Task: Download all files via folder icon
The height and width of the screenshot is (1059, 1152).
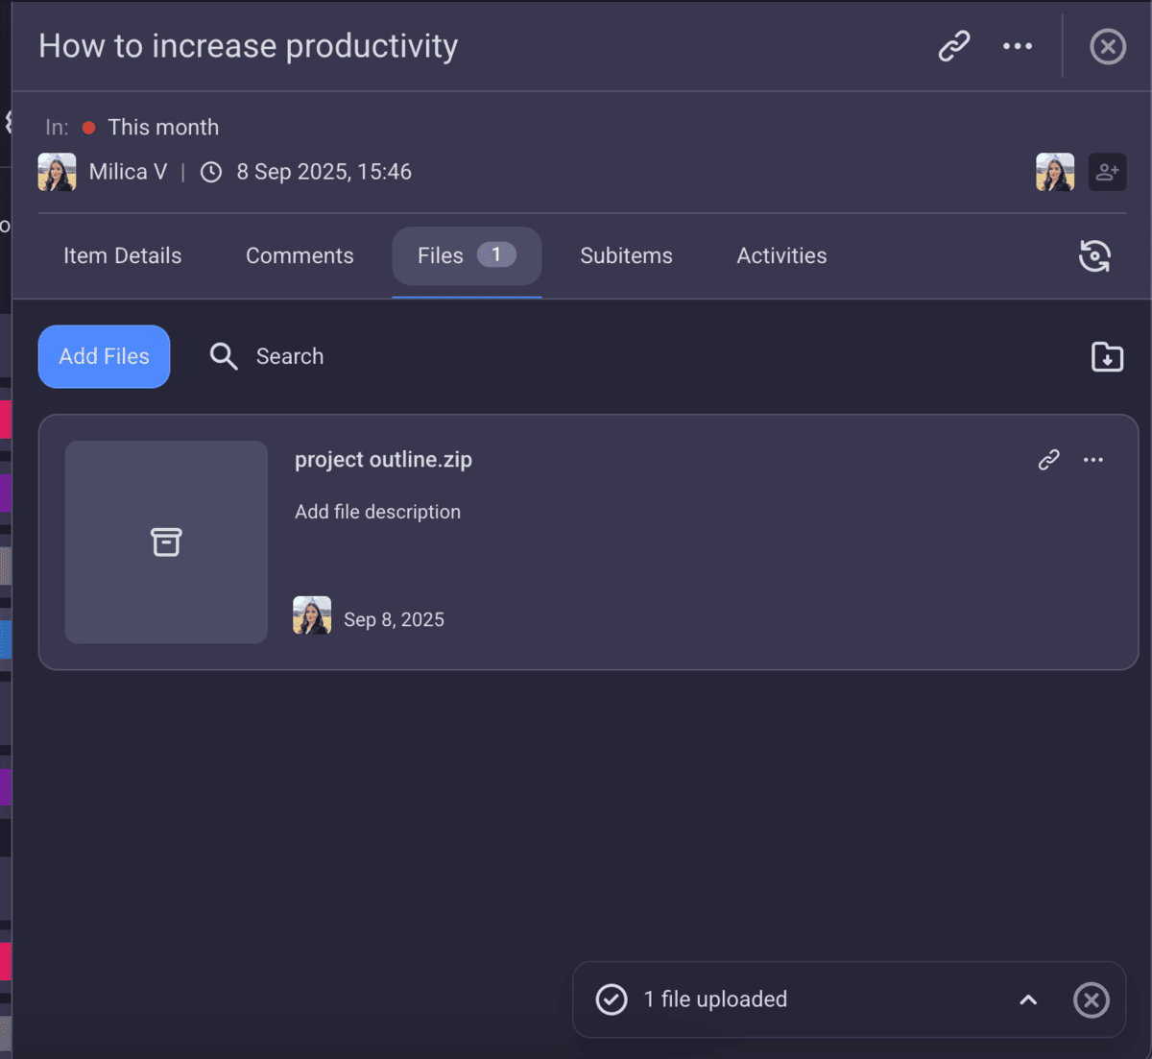Action: (x=1107, y=357)
